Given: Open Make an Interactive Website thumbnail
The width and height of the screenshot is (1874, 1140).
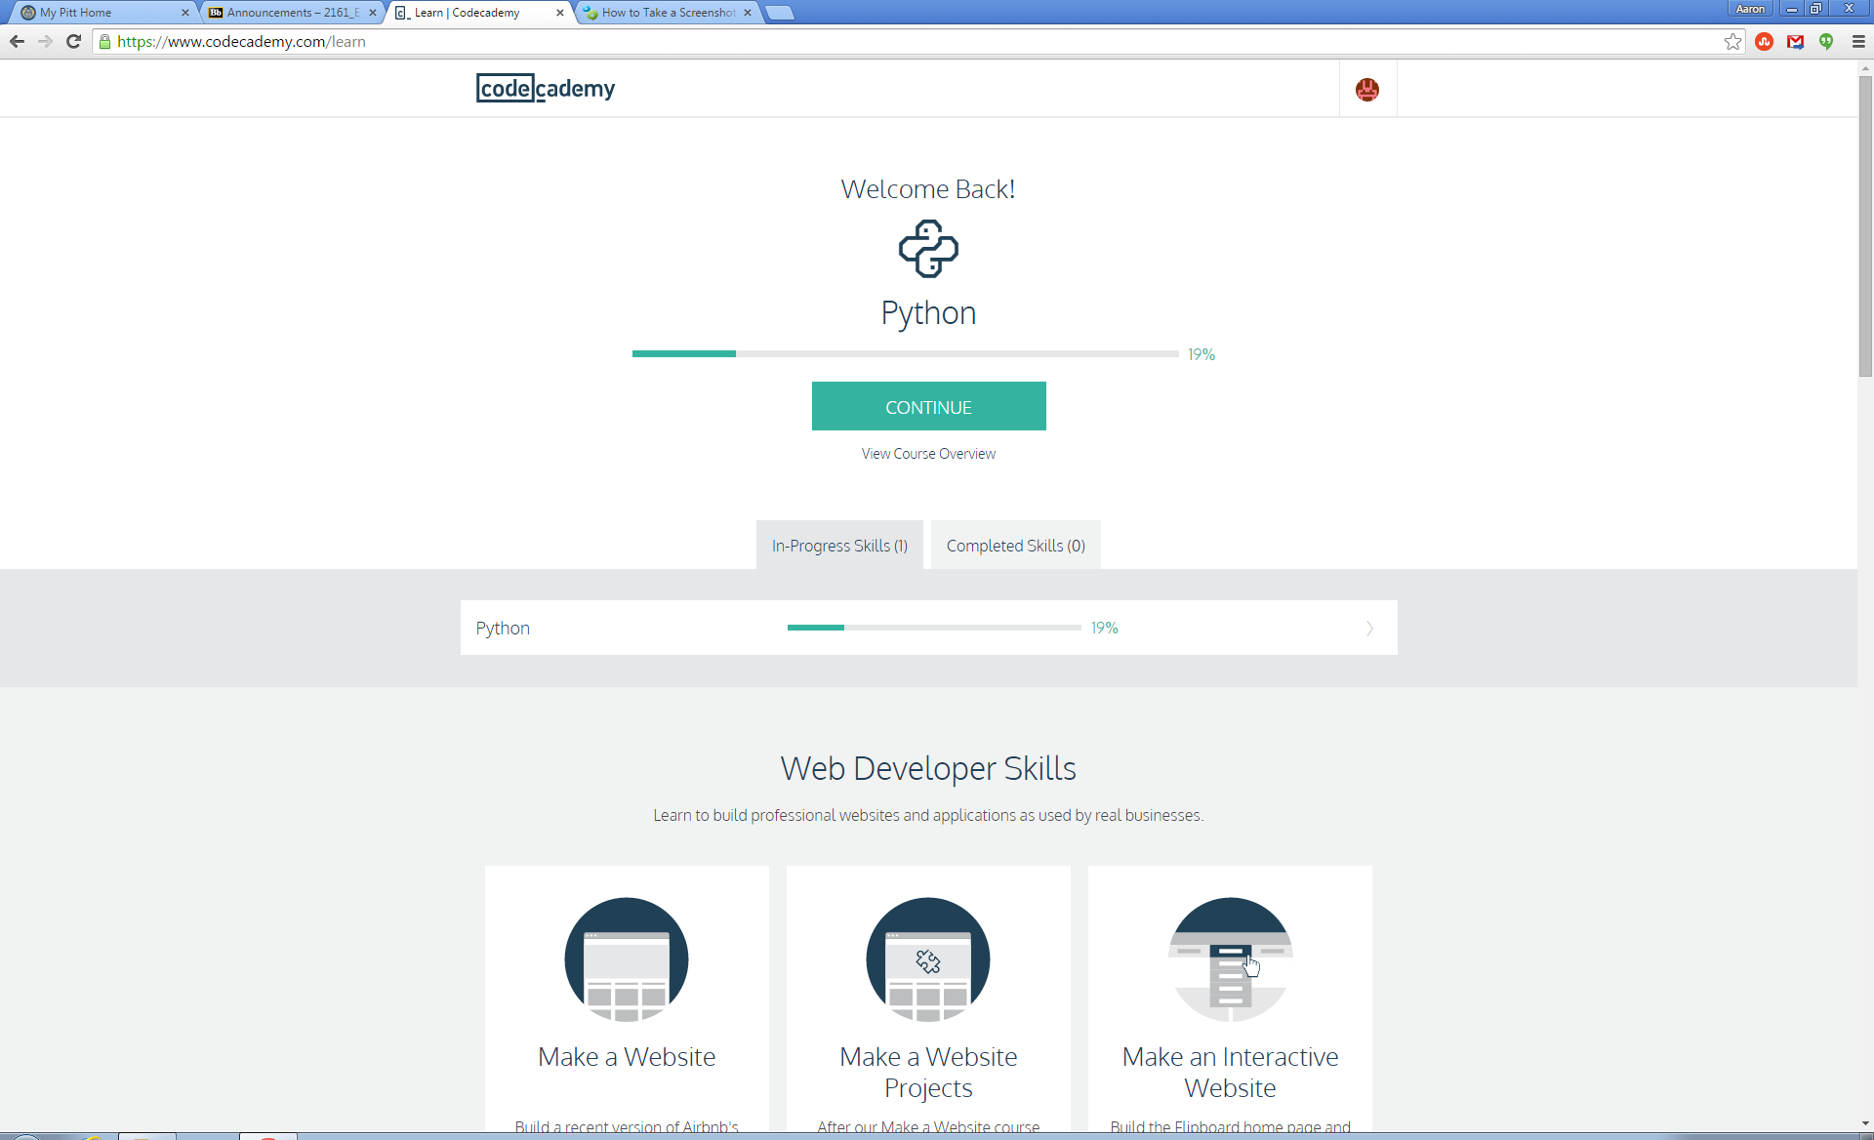Looking at the screenshot, I should pyautogui.click(x=1230, y=959).
